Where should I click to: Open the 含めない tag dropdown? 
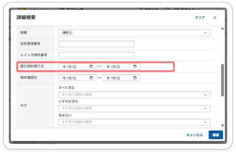point(134,122)
